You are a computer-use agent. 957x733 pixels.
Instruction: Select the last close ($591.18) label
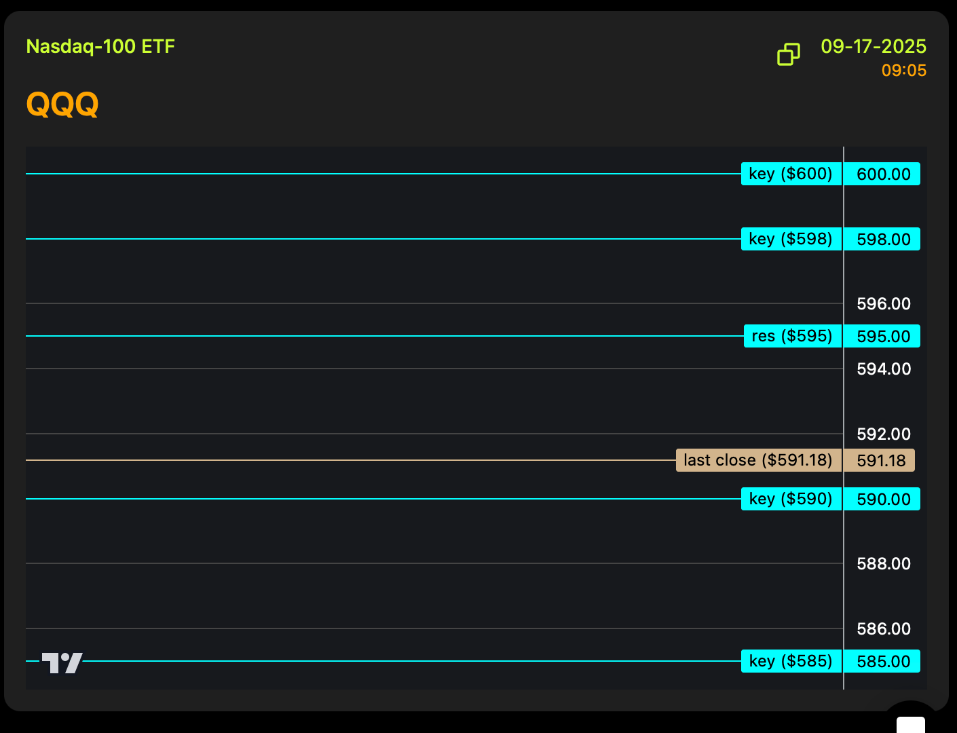758,460
